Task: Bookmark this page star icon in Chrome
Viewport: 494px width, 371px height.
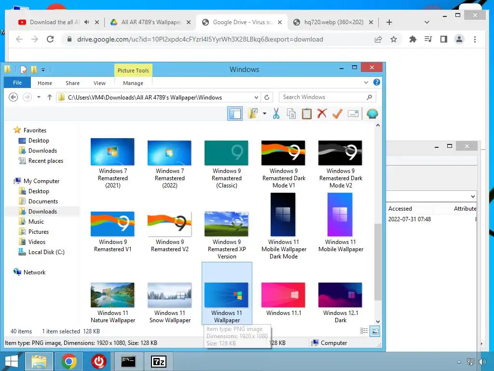Action: pyautogui.click(x=394, y=39)
